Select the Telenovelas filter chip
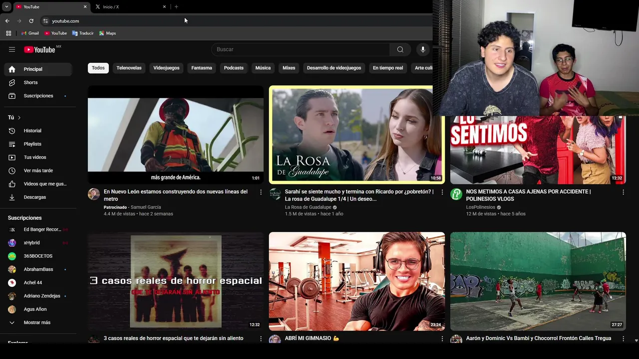 [129, 68]
